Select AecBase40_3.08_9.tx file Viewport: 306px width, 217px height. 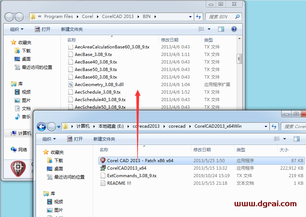pyautogui.click(x=96, y=62)
